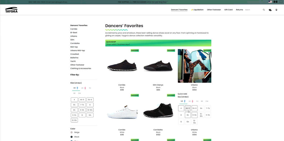The width and height of the screenshot is (284, 141).
Task: Switch sidebar size filter to US women
Action: point(83,88)
